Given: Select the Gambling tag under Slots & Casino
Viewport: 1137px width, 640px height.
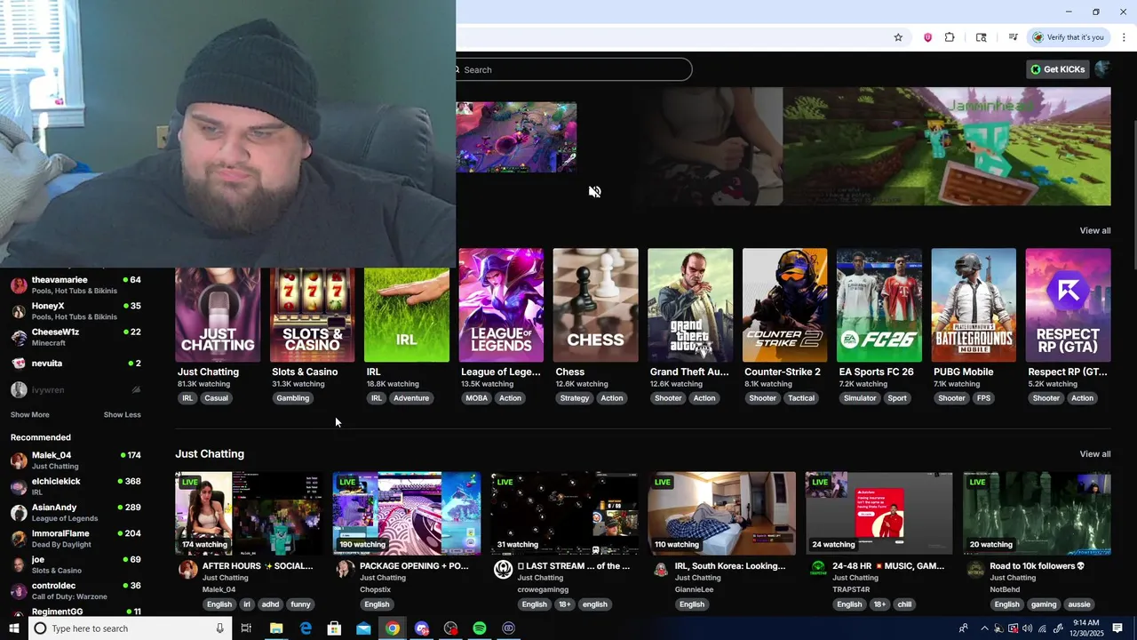Looking at the screenshot, I should coord(292,398).
